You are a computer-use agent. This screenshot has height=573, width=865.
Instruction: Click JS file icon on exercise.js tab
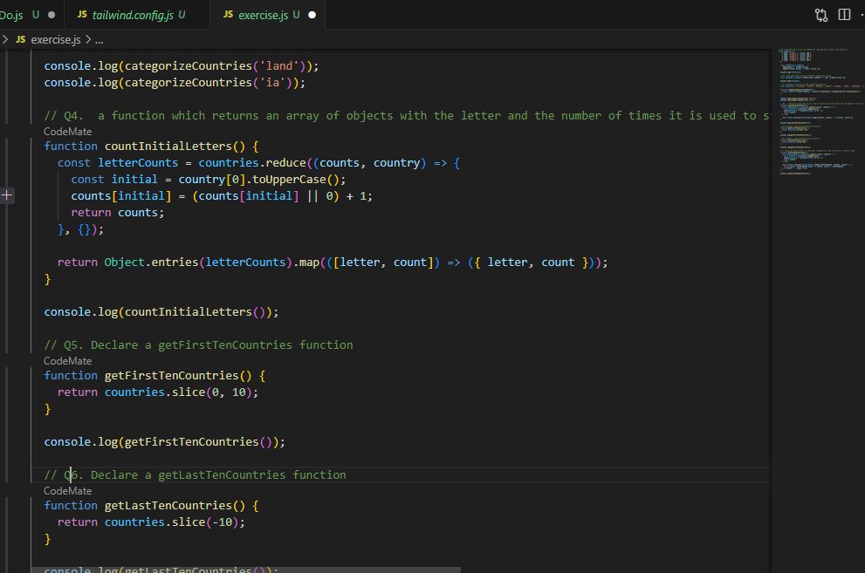point(228,14)
